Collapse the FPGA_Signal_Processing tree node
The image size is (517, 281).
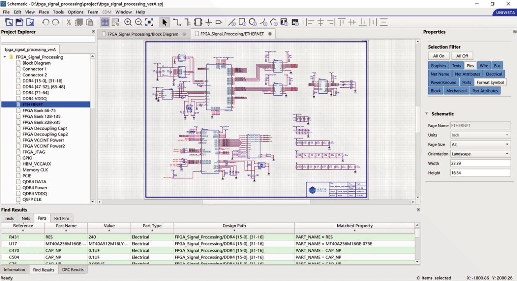[5, 57]
